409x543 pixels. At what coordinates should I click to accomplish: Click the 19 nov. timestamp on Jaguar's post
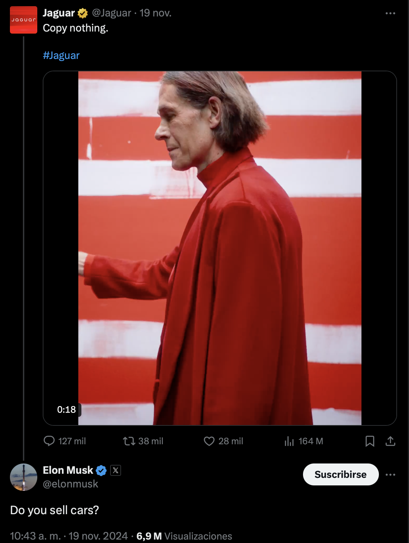[155, 13]
